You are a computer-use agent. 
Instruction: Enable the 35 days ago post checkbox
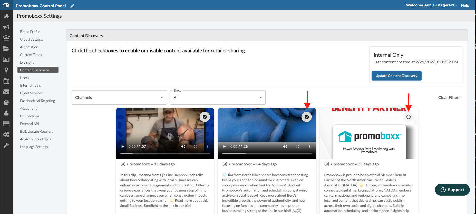tap(409, 117)
